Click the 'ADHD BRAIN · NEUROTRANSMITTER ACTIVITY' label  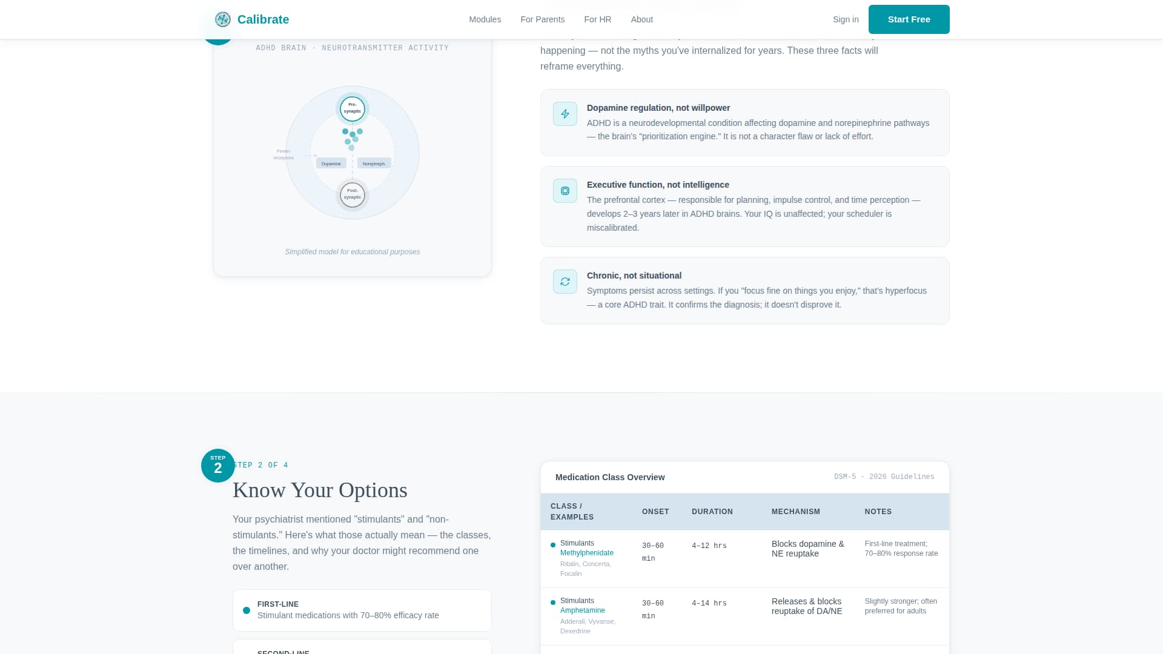coord(353,48)
